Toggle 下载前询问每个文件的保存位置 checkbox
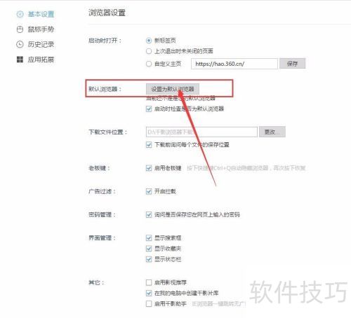Screen dimensions: 351x318 click(x=149, y=145)
